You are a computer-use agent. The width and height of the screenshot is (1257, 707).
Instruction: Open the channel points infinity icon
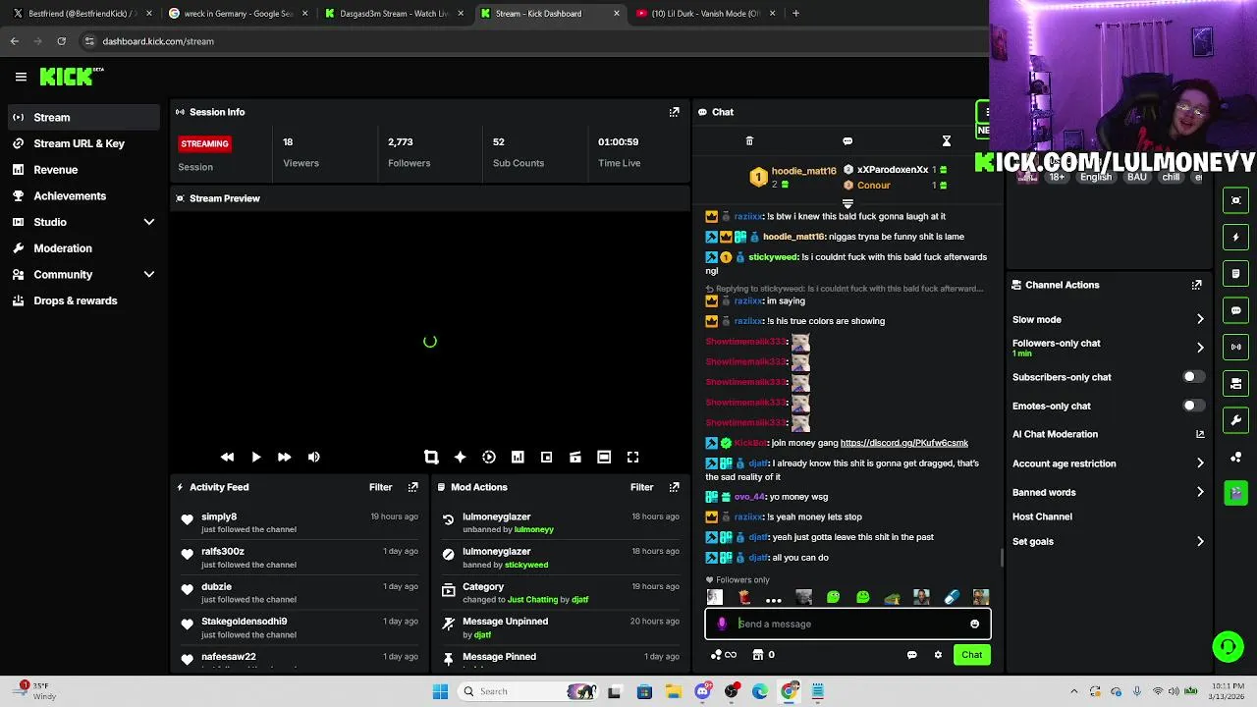(x=723, y=655)
